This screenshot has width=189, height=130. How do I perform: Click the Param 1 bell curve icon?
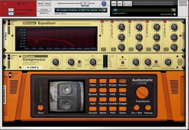(x=131, y=49)
